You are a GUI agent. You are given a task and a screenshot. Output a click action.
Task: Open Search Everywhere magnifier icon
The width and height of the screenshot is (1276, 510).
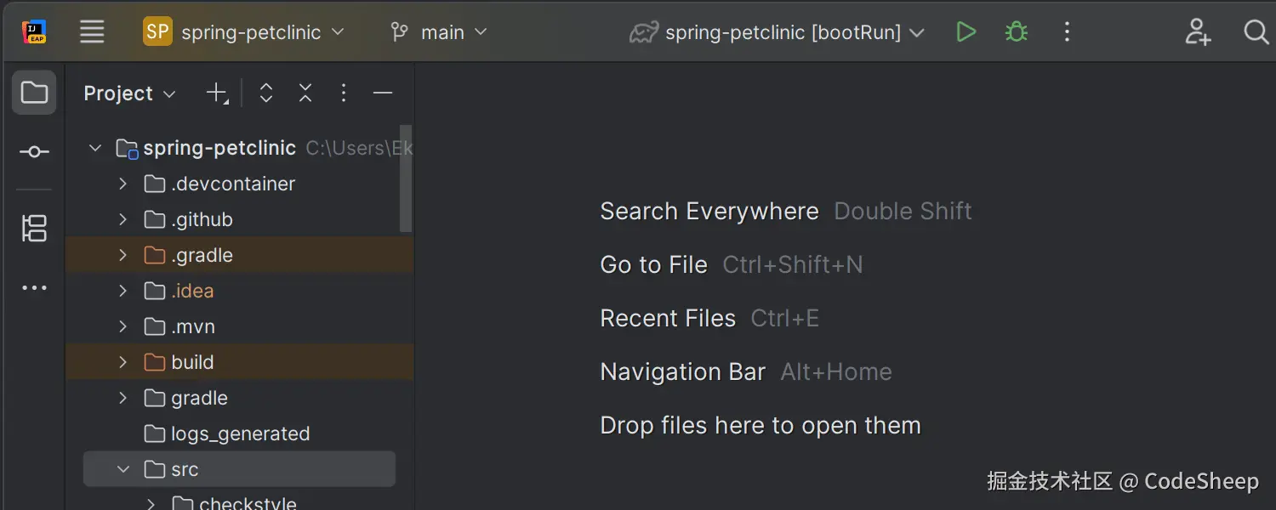click(1256, 32)
